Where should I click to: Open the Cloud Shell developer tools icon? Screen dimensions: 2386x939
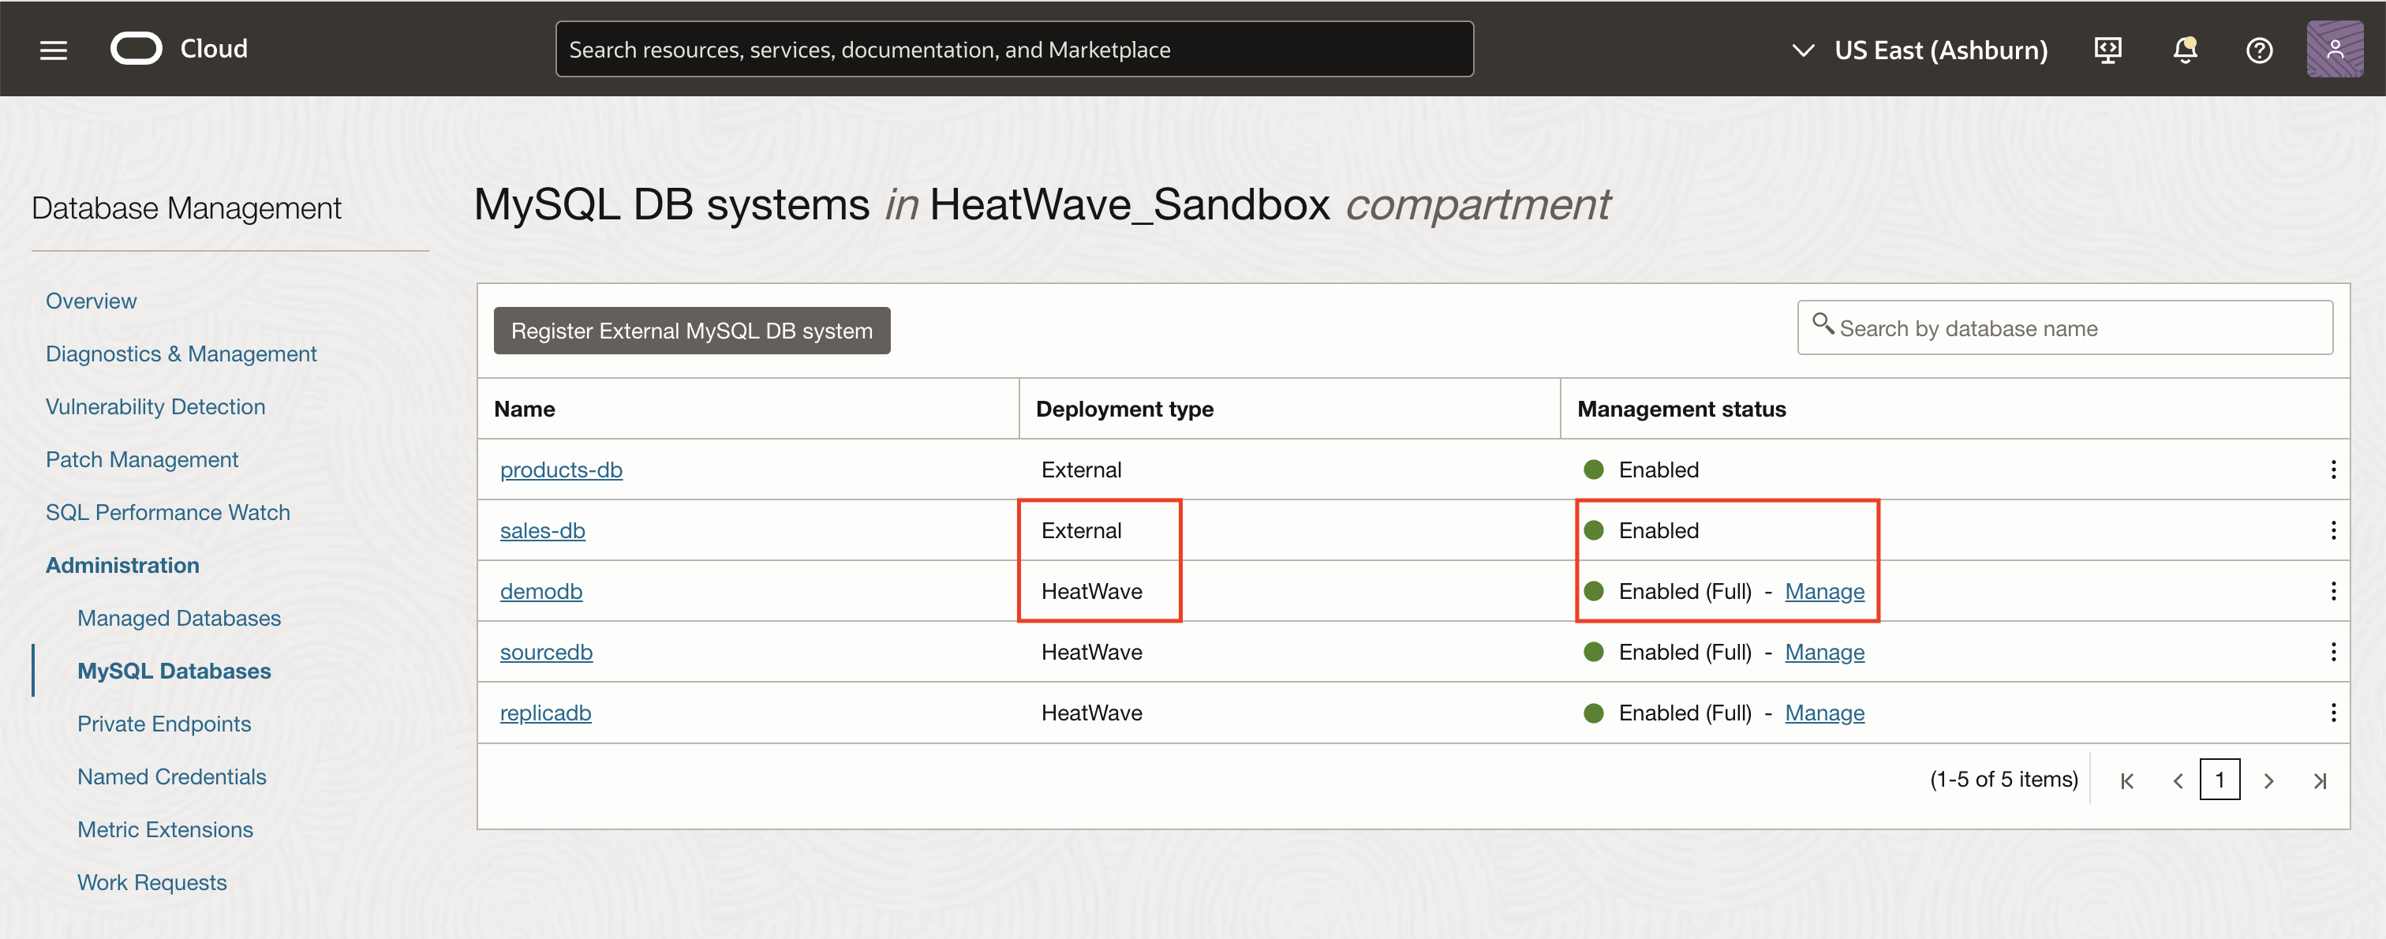coord(2107,50)
